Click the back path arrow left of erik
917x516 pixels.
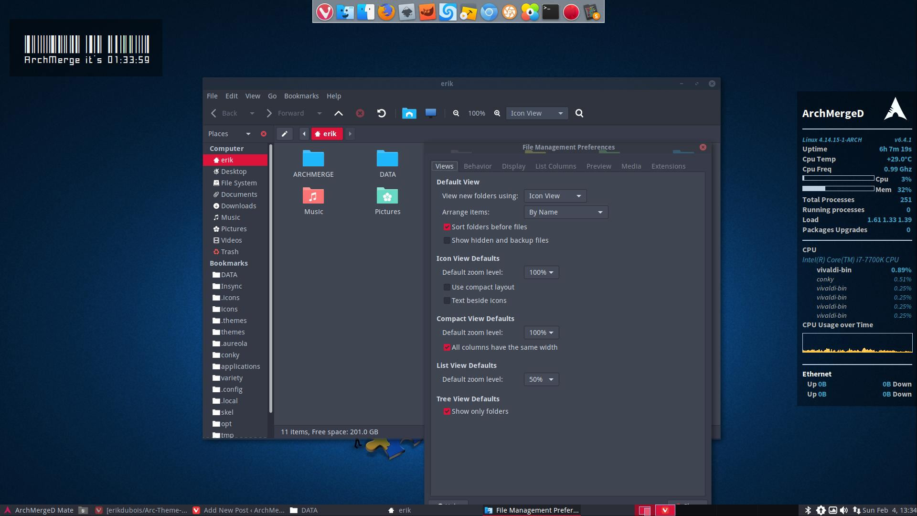tap(304, 134)
